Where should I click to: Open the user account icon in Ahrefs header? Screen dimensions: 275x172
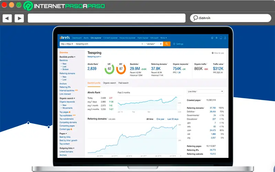pyautogui.click(x=225, y=38)
